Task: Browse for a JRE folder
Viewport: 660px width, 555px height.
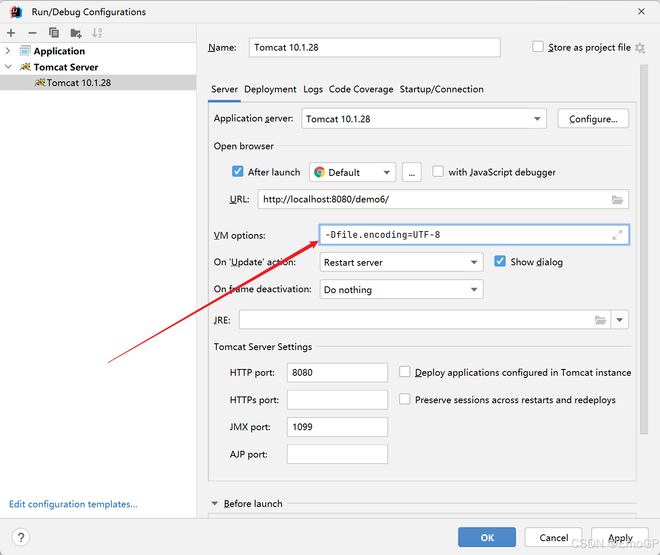Action: point(601,320)
